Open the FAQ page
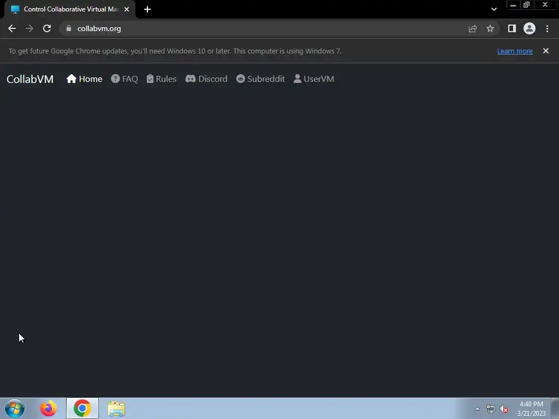The image size is (559, 419). (124, 79)
